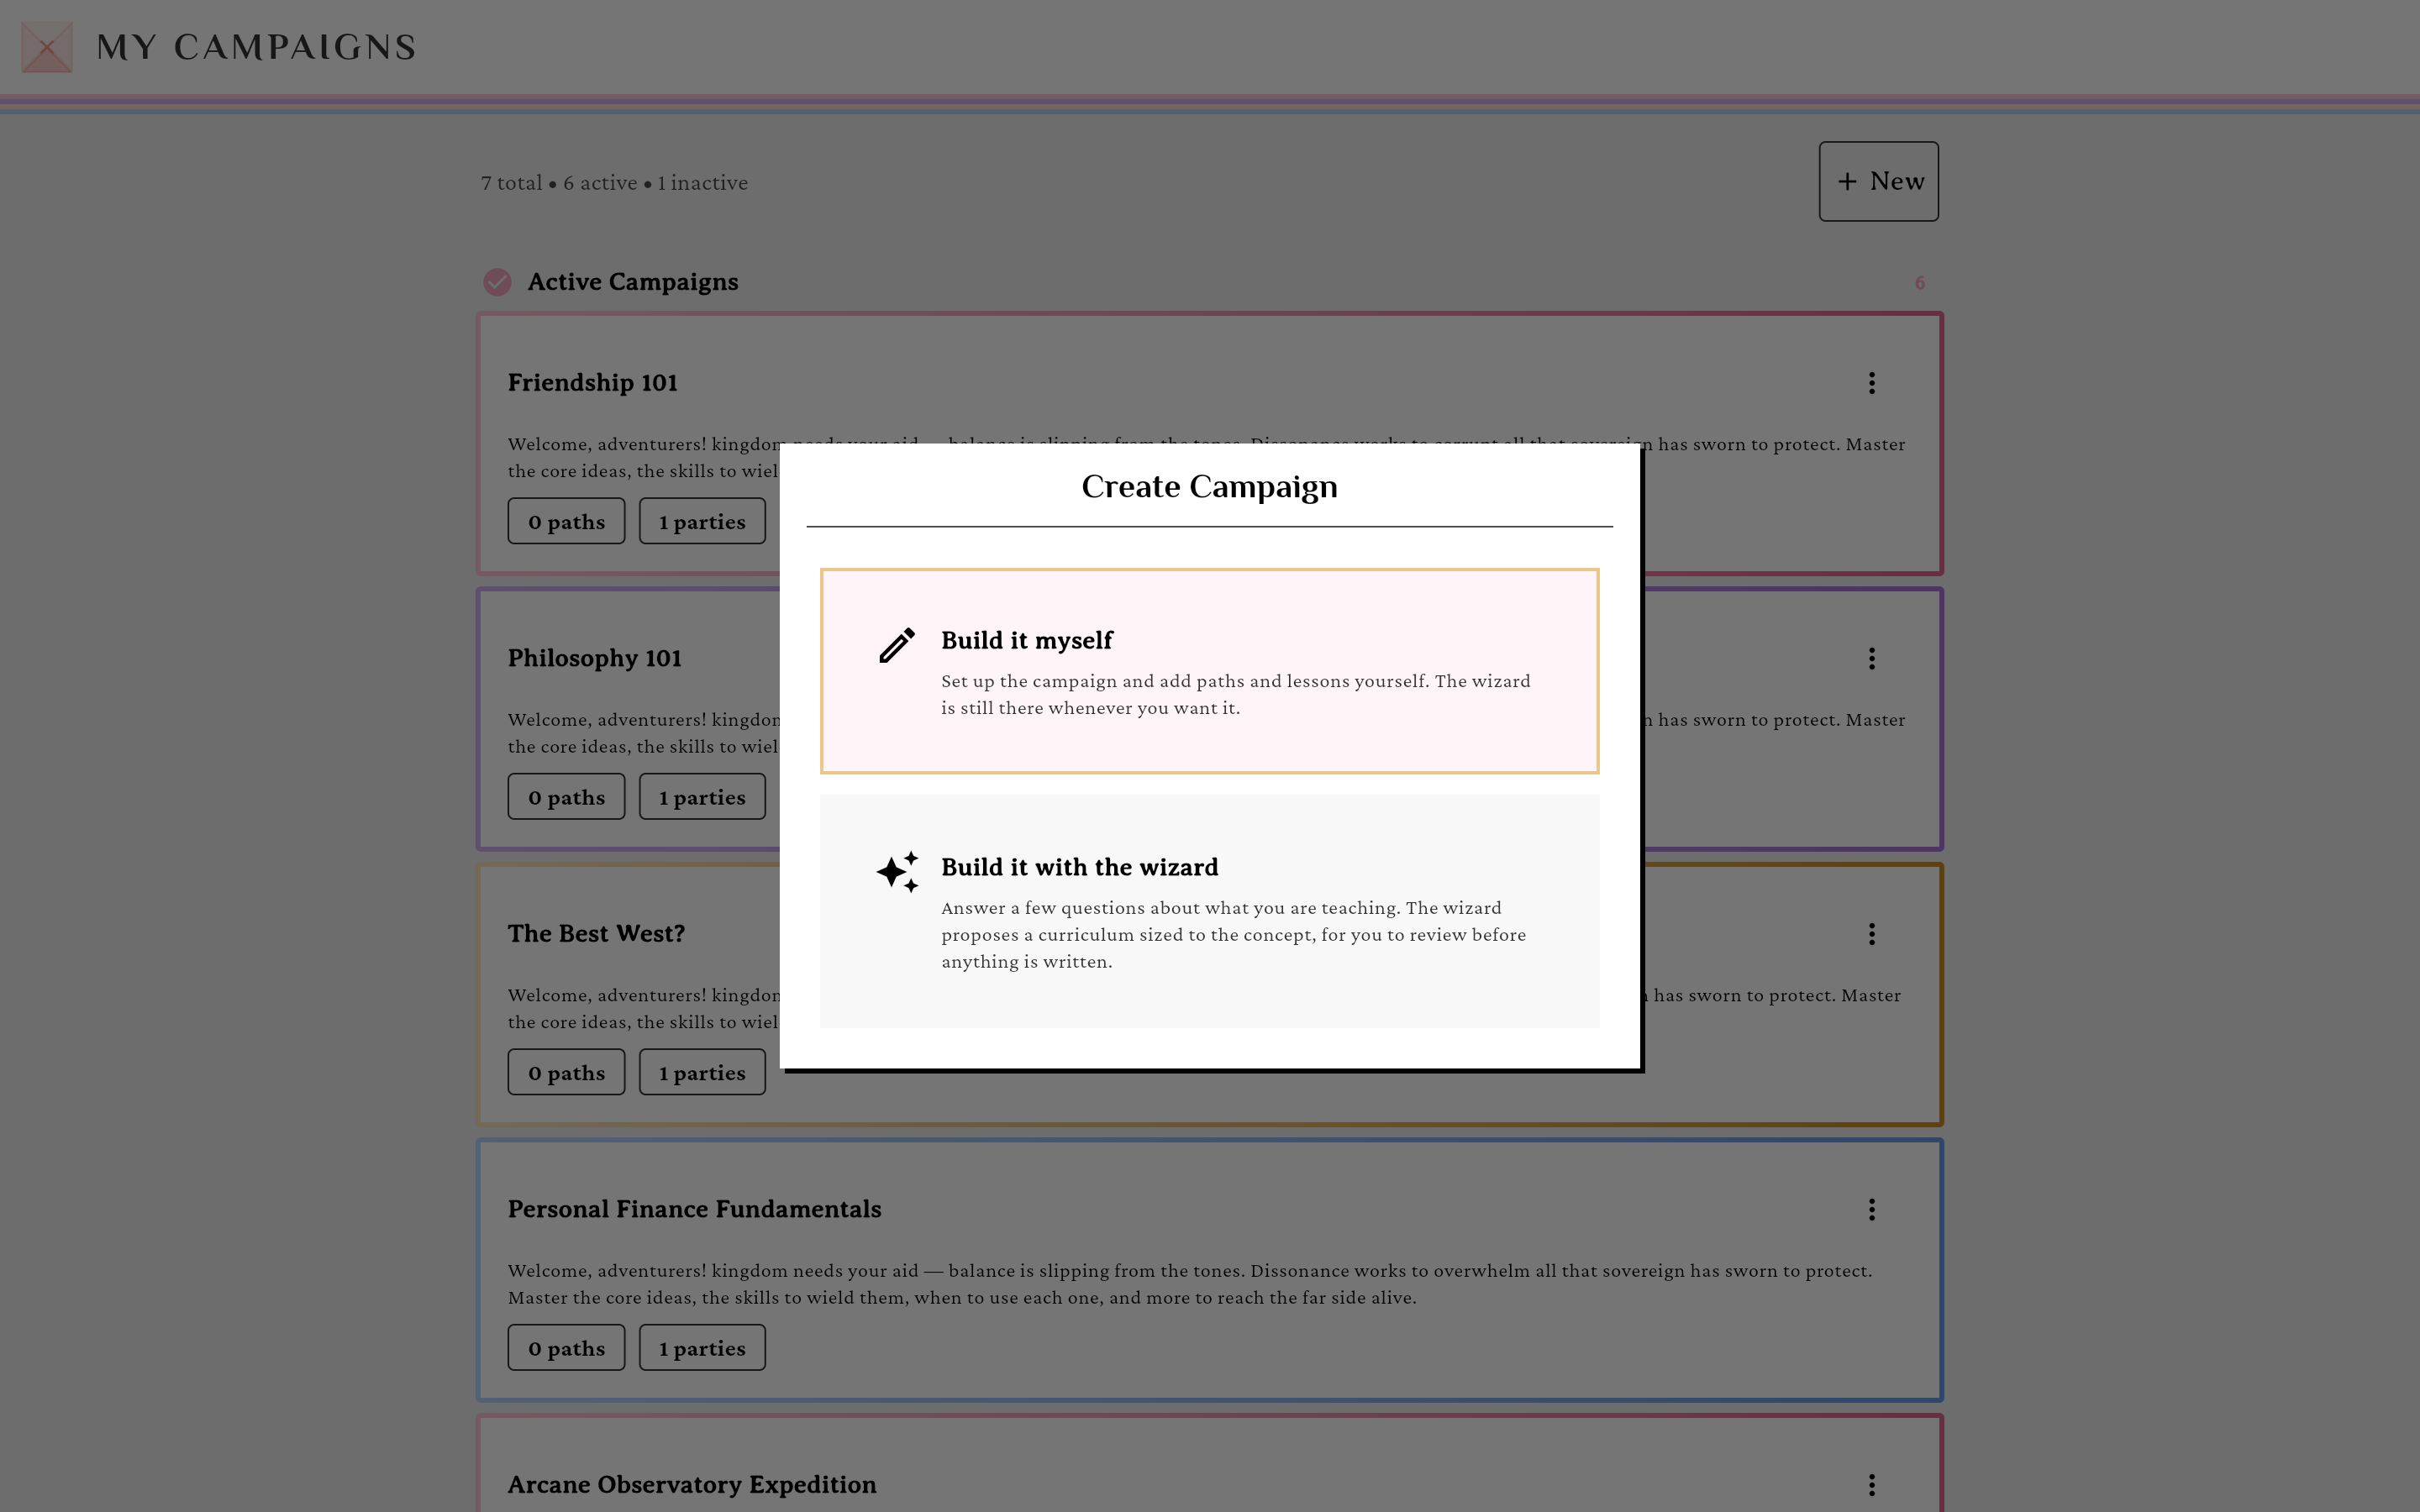This screenshot has height=1512, width=2420.
Task: Click the My Campaigns logo icon
Action: 47,47
